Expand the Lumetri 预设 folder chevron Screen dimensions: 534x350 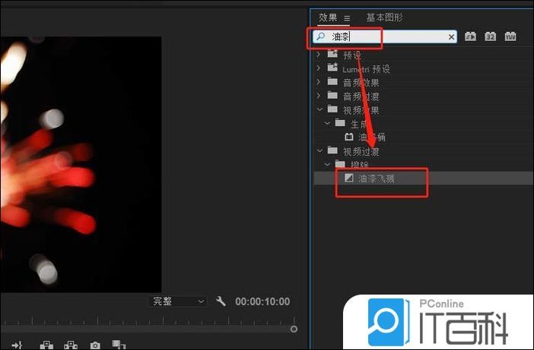(319, 68)
